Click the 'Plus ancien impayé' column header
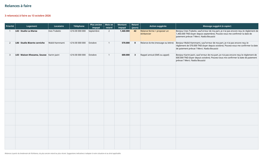The width and height of the screenshot is (263, 159). pos(96,26)
